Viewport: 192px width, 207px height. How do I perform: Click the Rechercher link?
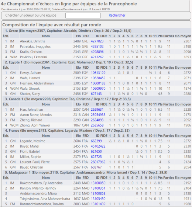coord(117,15)
